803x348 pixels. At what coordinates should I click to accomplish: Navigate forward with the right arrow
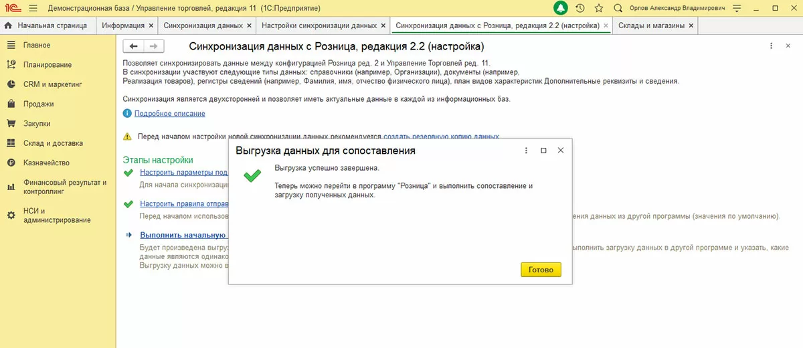click(x=153, y=46)
